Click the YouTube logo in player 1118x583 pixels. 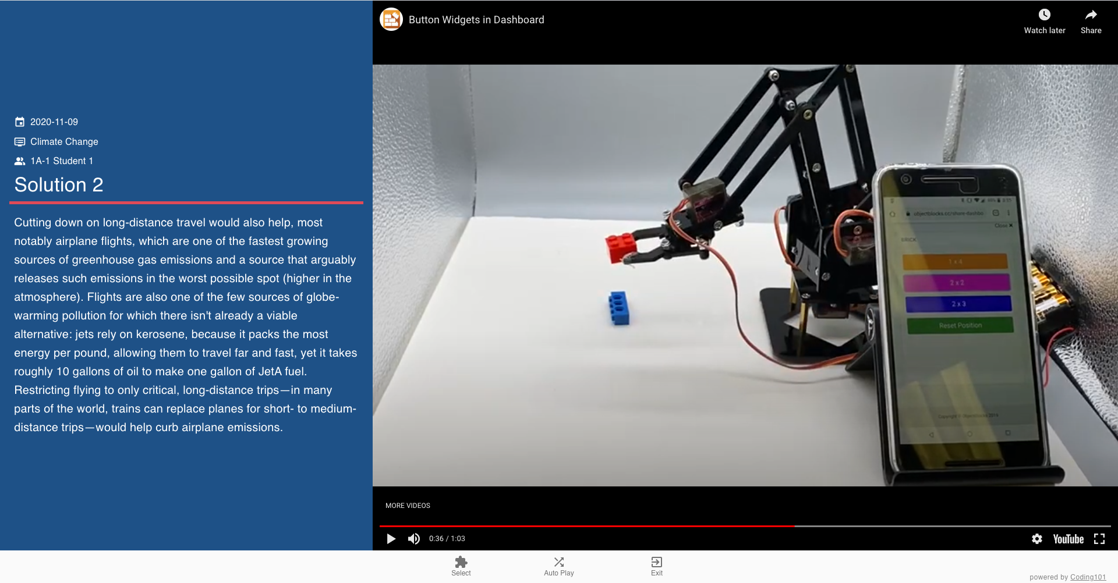1068,539
